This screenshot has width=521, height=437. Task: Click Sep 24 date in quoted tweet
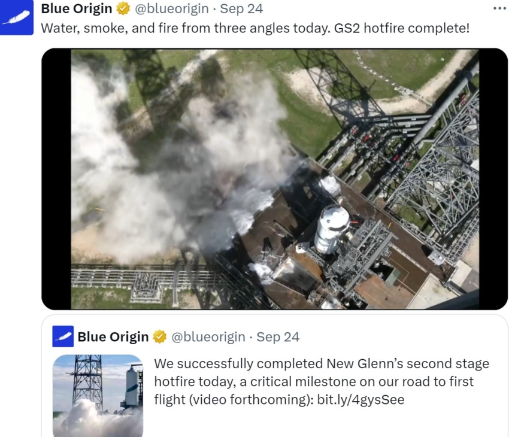pyautogui.click(x=278, y=336)
